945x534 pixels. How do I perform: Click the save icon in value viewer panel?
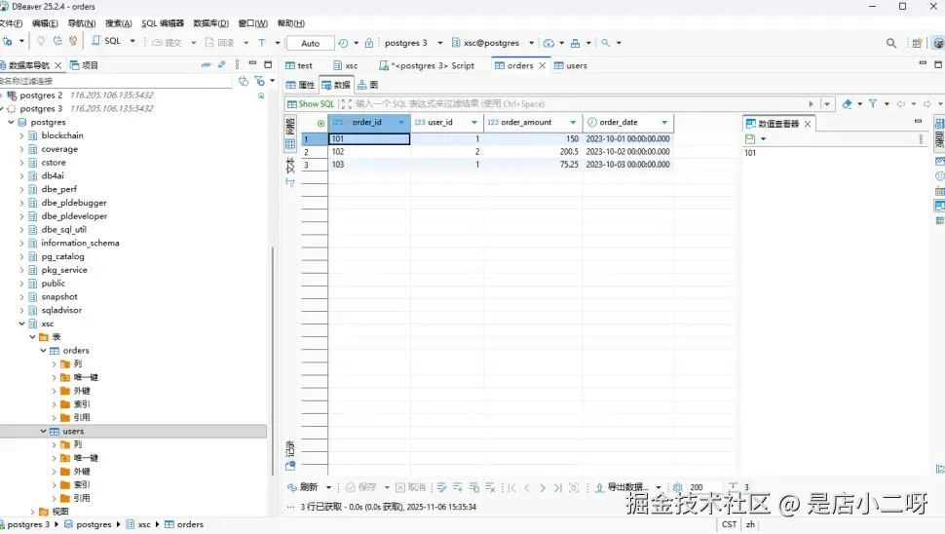[750, 138]
